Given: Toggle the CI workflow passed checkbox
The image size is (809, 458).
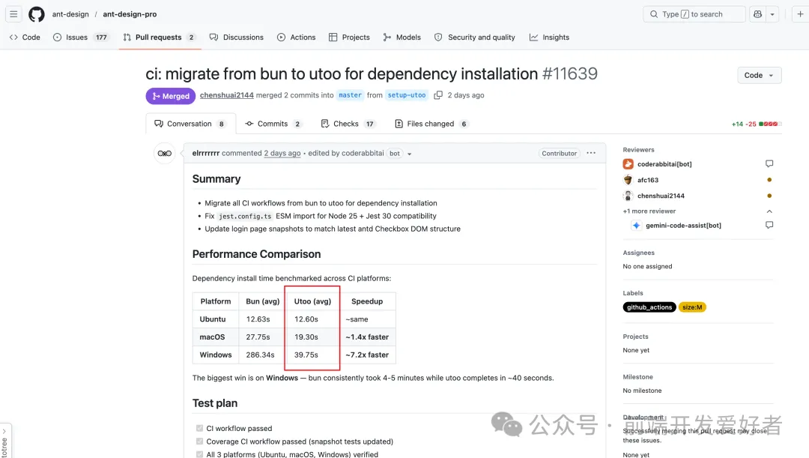Looking at the screenshot, I should pos(199,429).
